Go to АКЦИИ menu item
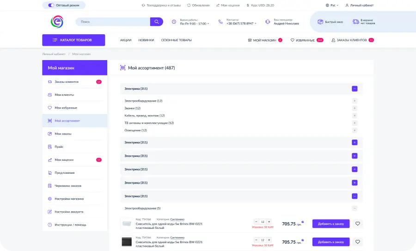Image resolution: width=416 pixels, height=251 pixels. click(126, 40)
